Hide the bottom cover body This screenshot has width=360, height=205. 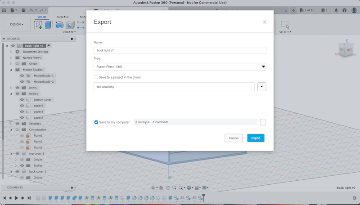(22, 100)
